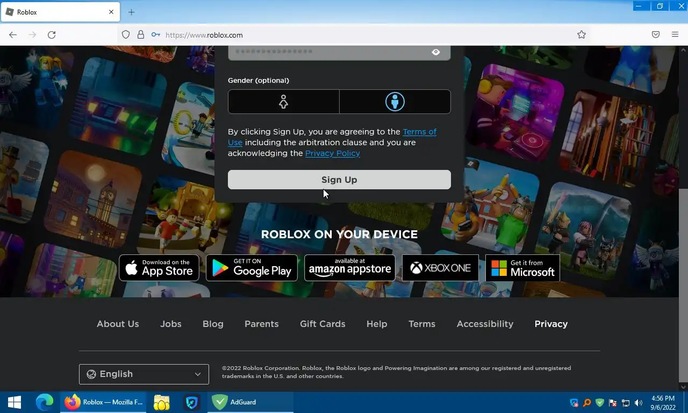Open the Gift Cards footer link

[x=322, y=324]
